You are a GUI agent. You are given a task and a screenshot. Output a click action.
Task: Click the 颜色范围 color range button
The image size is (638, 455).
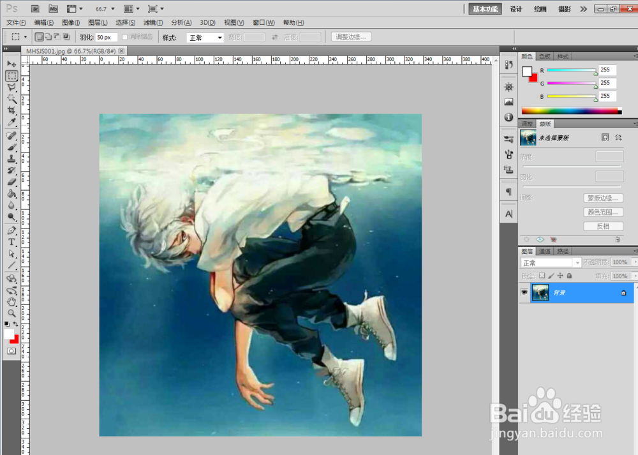click(x=603, y=212)
